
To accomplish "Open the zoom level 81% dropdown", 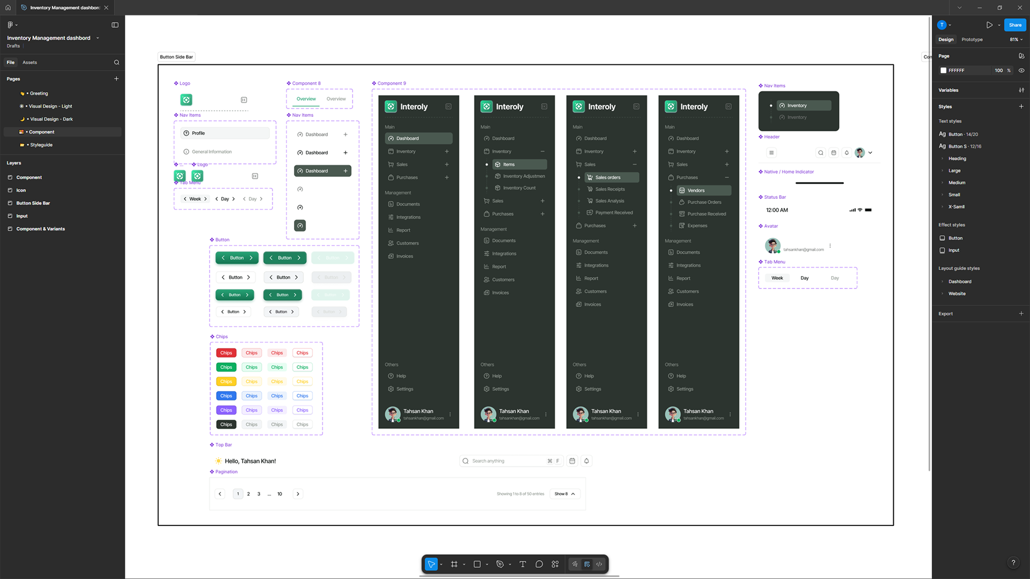I will [x=1016, y=40].
